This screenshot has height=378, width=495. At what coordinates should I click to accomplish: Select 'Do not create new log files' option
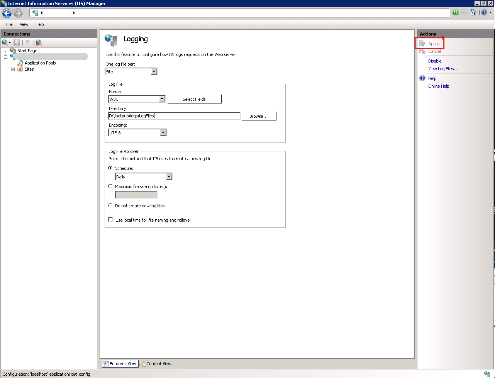[x=111, y=205]
